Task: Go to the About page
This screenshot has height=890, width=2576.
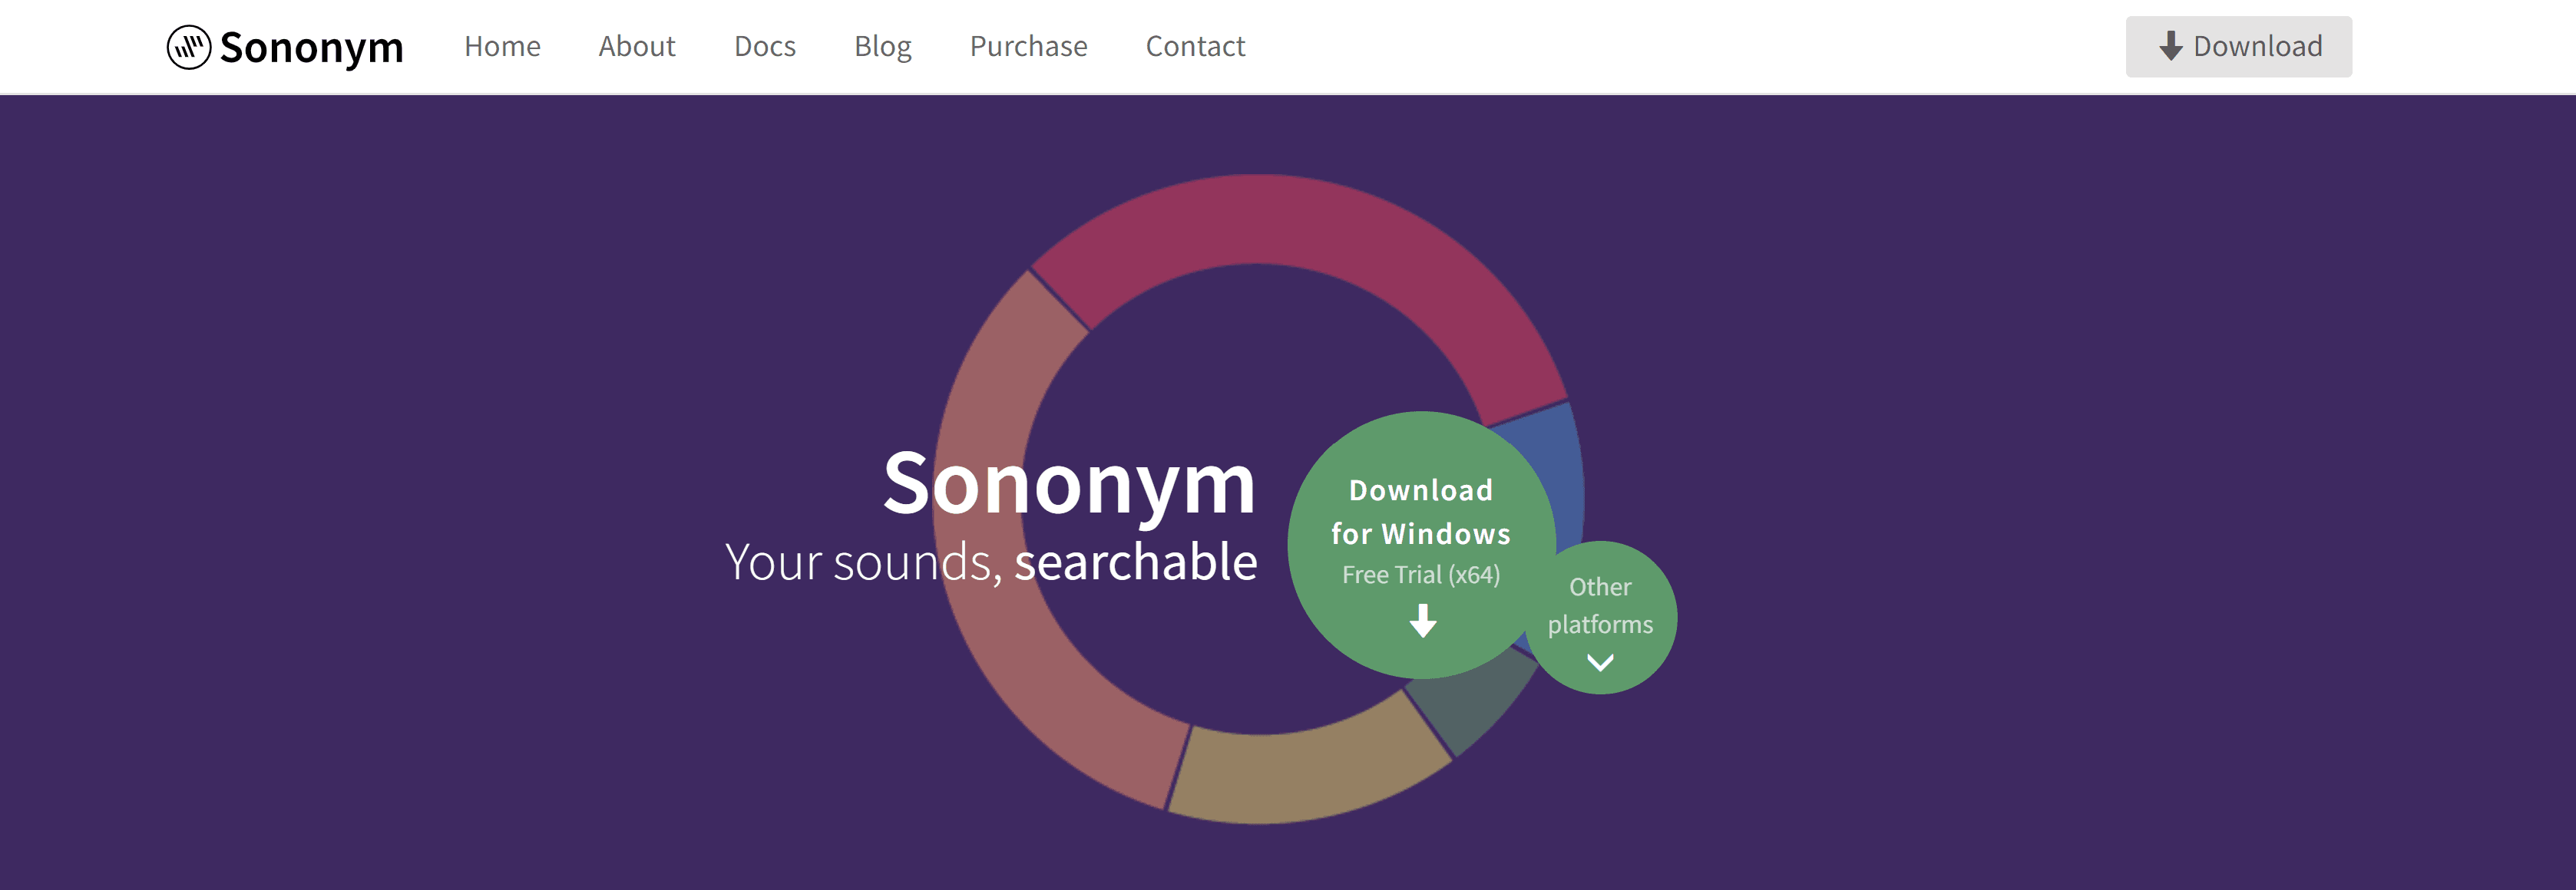Action: click(x=637, y=46)
